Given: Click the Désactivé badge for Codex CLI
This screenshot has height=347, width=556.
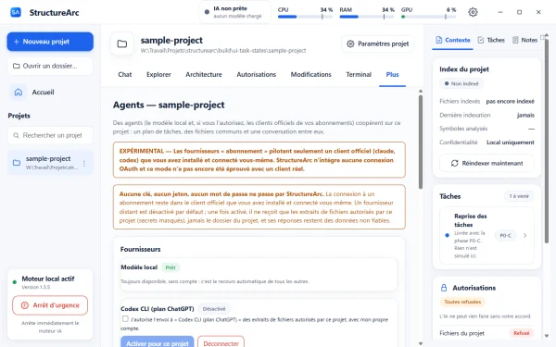Looking at the screenshot, I should tap(214, 309).
